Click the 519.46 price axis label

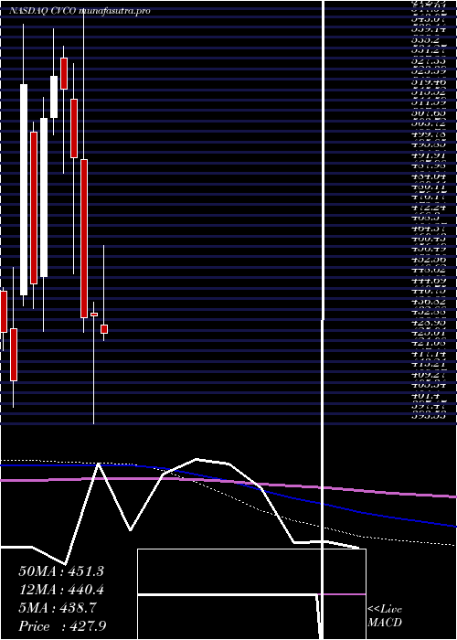point(428,82)
